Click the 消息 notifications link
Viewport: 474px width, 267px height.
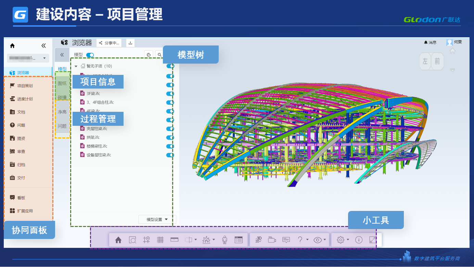click(430, 42)
